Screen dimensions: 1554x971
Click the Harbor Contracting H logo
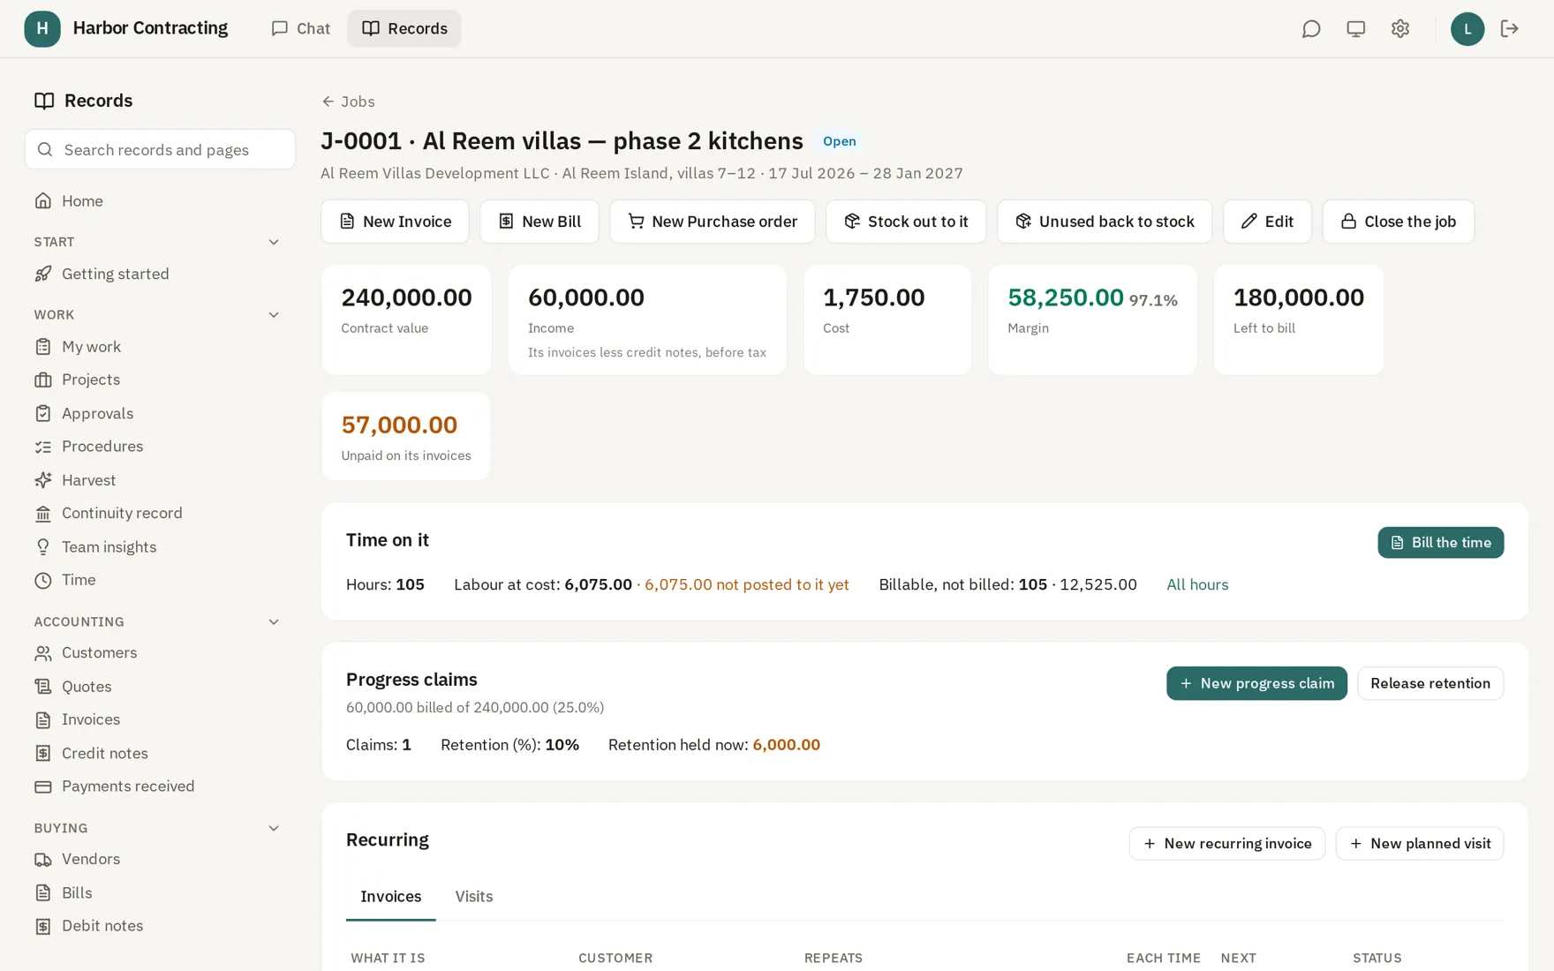(x=42, y=29)
